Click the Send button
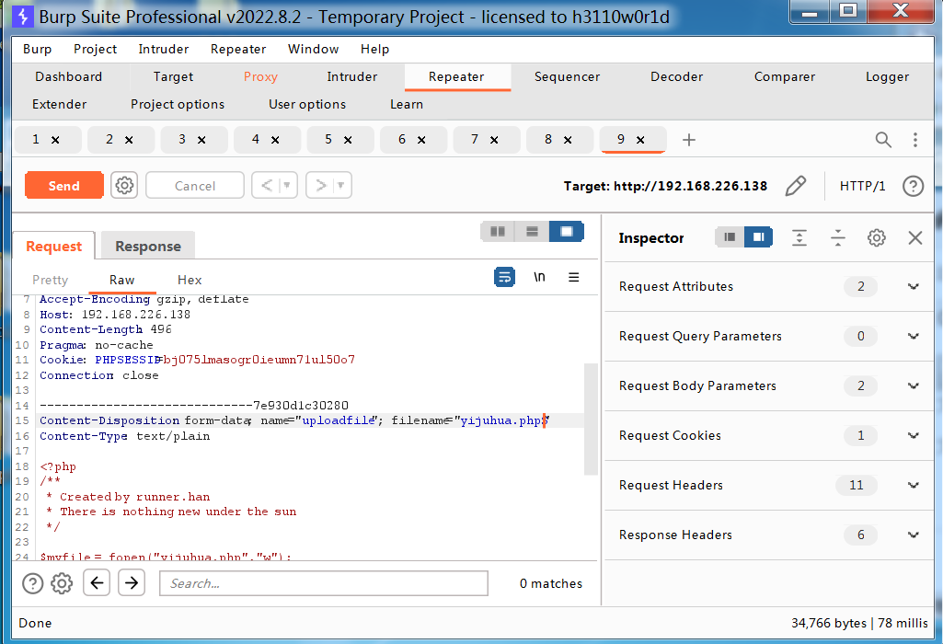Image resolution: width=943 pixels, height=644 pixels. pos(63,185)
